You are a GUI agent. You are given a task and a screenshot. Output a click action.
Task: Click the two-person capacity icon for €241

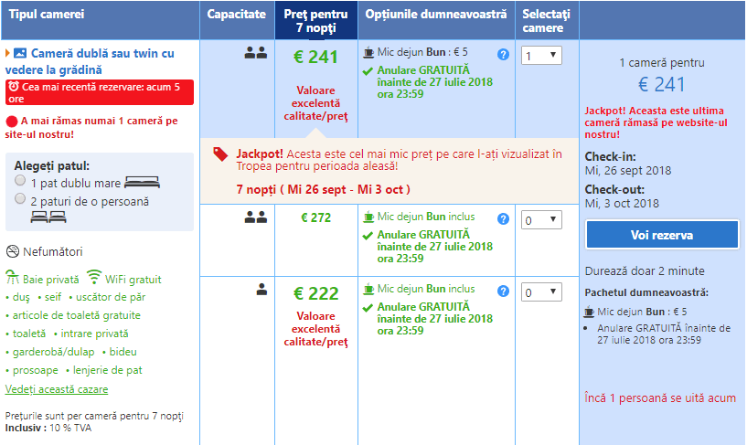click(255, 53)
